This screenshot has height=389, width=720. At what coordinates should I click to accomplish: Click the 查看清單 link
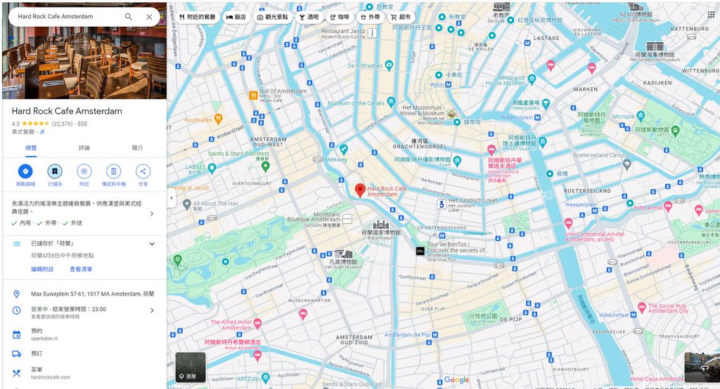click(81, 269)
